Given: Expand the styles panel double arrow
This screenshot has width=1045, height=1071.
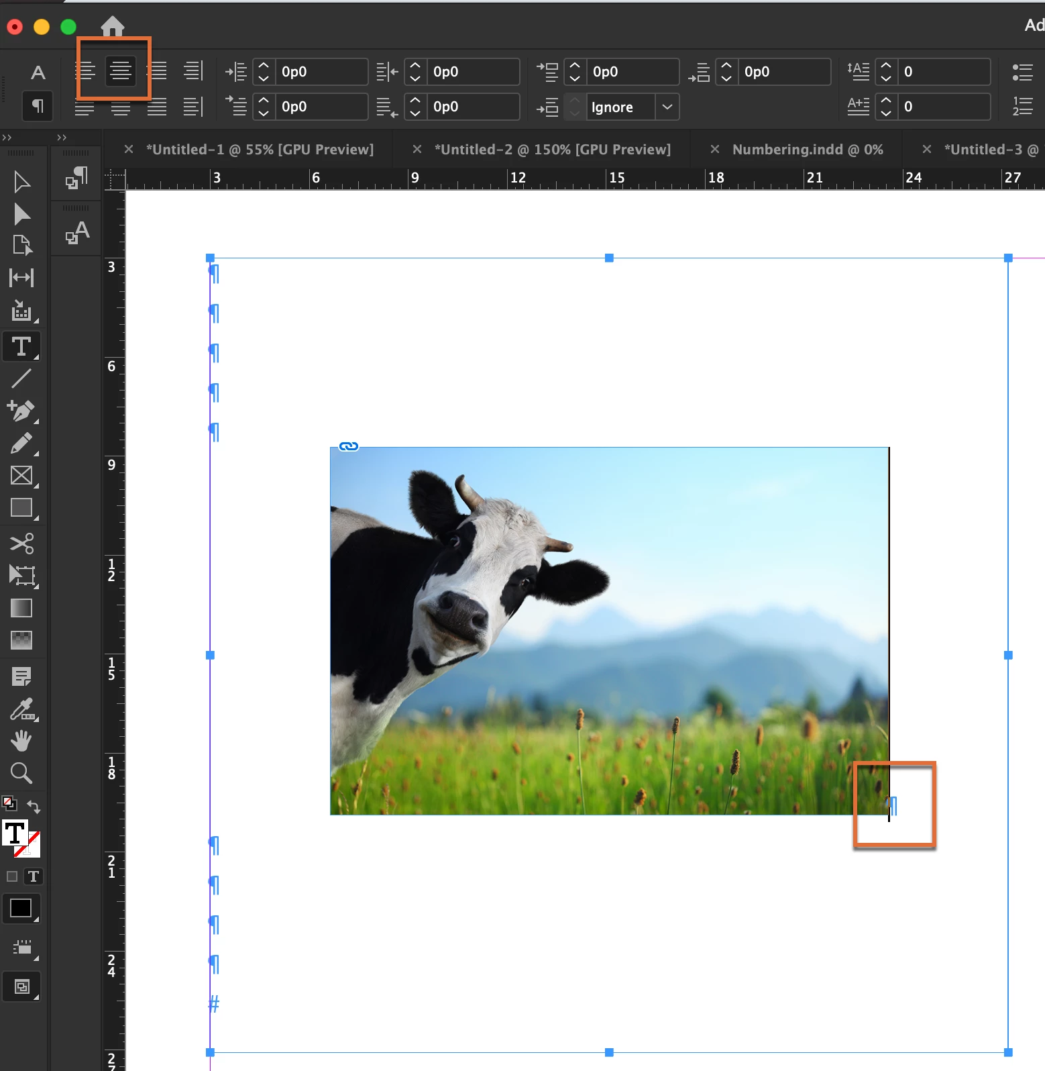Looking at the screenshot, I should [x=62, y=138].
